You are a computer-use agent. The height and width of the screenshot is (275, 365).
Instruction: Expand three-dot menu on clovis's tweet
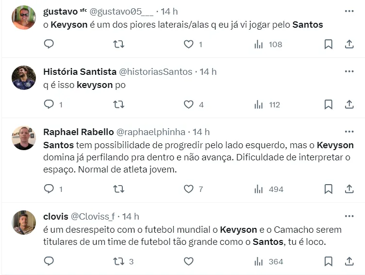[349, 216]
